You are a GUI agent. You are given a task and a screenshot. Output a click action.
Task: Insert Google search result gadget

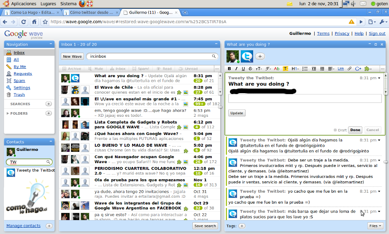(x=358, y=69)
